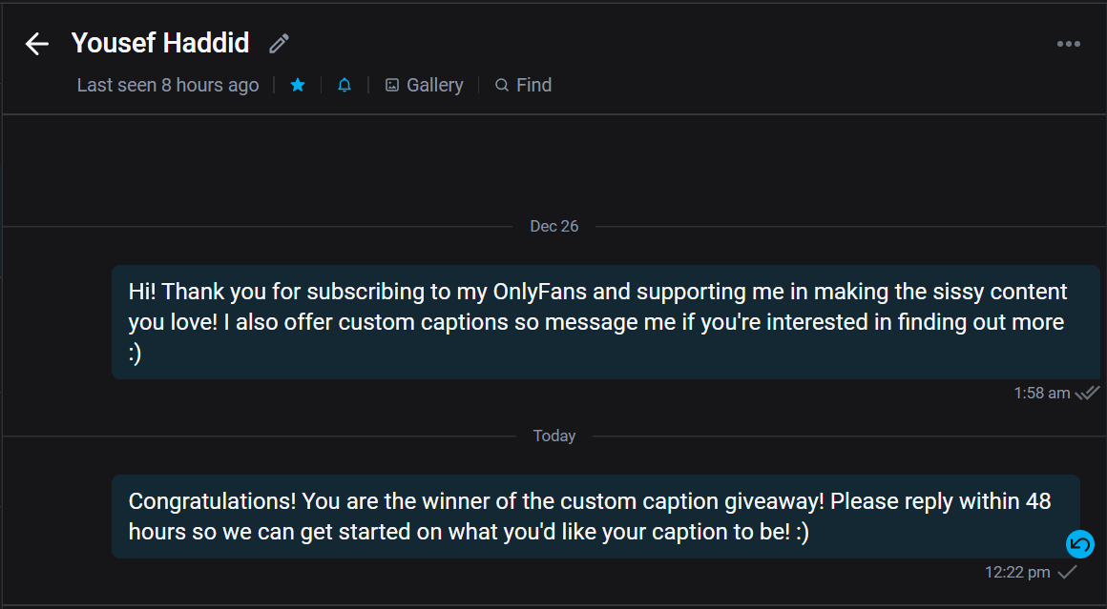Click the 12:22 pm timestamp
Image resolution: width=1107 pixels, height=609 pixels.
(1015, 572)
